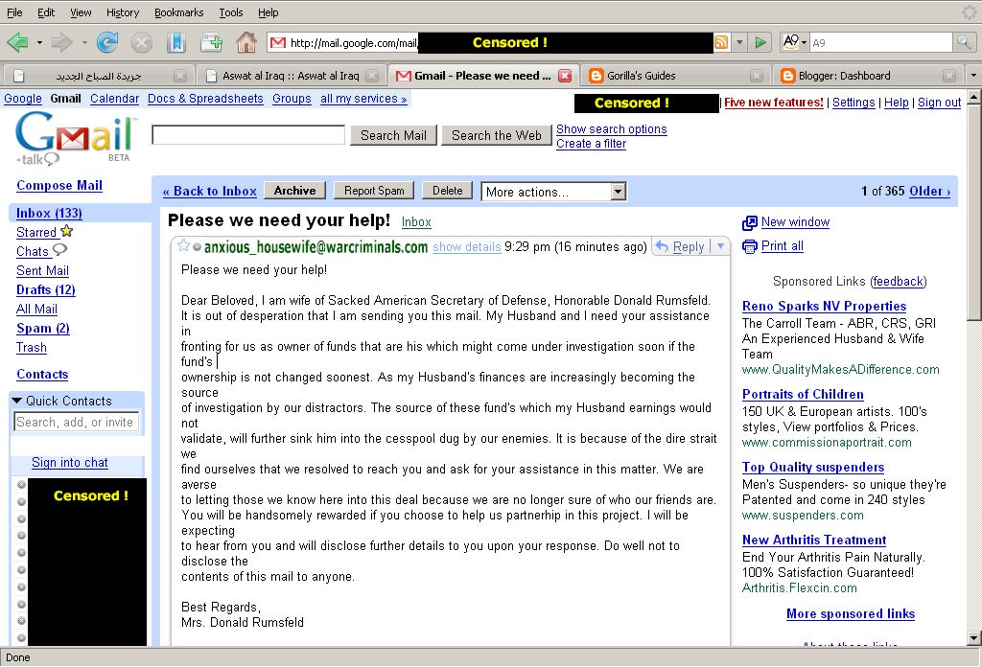
Task: Open the bookmarks sidebar icon
Action: point(176,42)
